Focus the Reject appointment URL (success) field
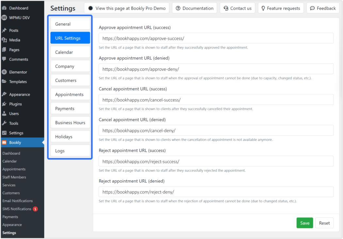This screenshot has width=343, height=239. point(216,161)
